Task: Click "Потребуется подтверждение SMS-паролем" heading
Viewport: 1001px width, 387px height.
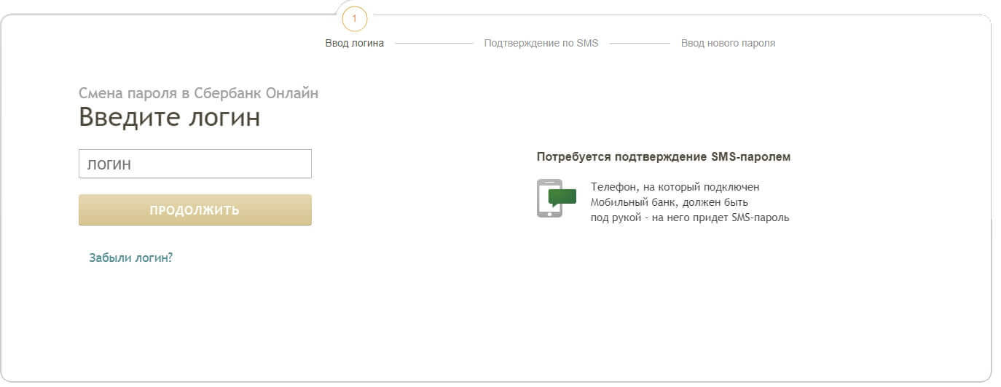Action: (x=663, y=156)
